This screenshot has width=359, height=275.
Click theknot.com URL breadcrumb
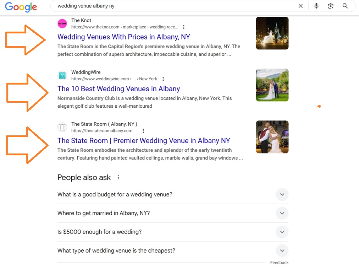click(125, 27)
